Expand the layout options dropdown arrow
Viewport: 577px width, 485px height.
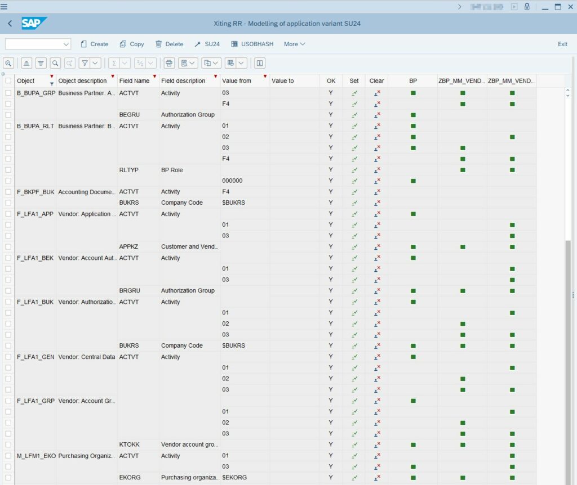[x=241, y=63]
